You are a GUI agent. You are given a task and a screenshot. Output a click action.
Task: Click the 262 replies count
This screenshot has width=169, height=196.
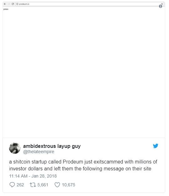[x=20, y=185]
